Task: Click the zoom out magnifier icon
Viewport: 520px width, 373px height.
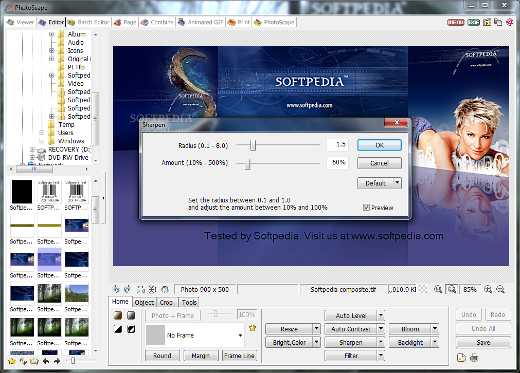Action: (x=500, y=290)
